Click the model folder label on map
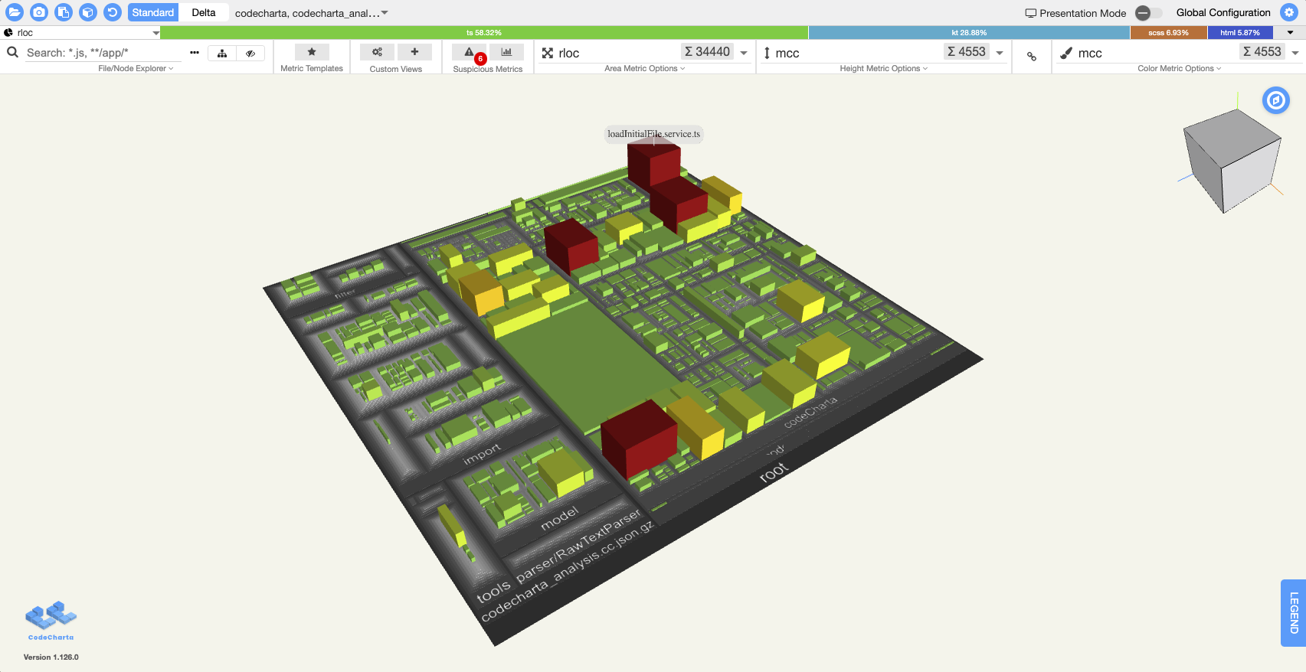Screen dimensions: 1306x672 (x=559, y=518)
